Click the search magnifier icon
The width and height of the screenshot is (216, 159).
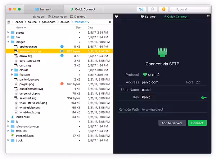pyautogui.click(x=177, y=9)
